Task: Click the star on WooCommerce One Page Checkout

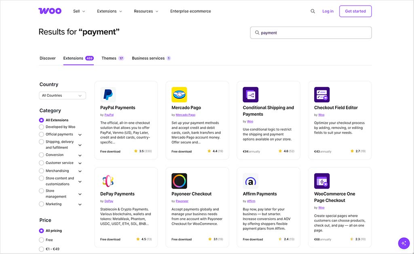Action: (352, 239)
